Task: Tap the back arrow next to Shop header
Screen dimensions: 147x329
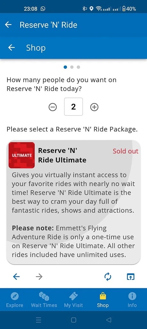Action: tap(11, 48)
